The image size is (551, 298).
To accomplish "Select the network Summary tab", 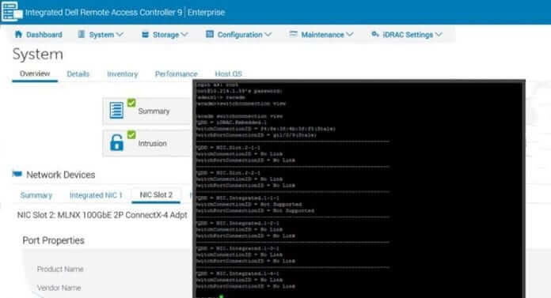I will pos(36,195).
